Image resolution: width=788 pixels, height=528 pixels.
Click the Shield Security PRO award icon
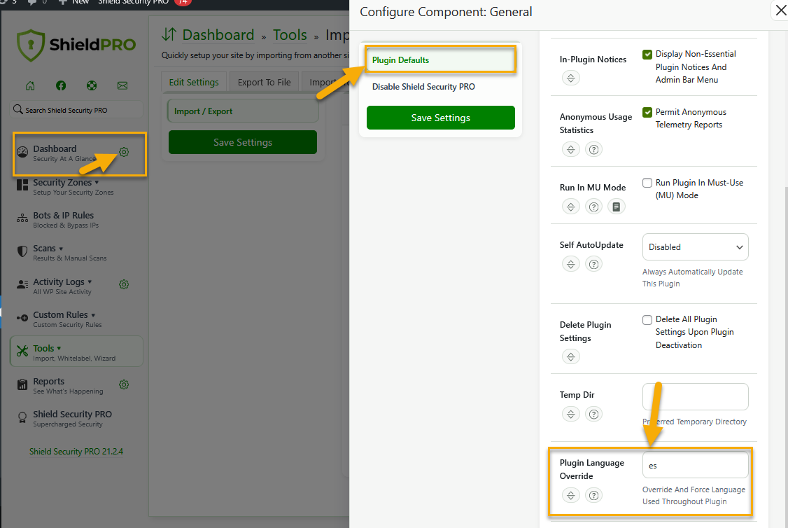[22, 417]
